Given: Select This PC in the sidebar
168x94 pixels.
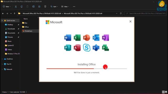Looking at the screenshot, I should pos(9,64).
